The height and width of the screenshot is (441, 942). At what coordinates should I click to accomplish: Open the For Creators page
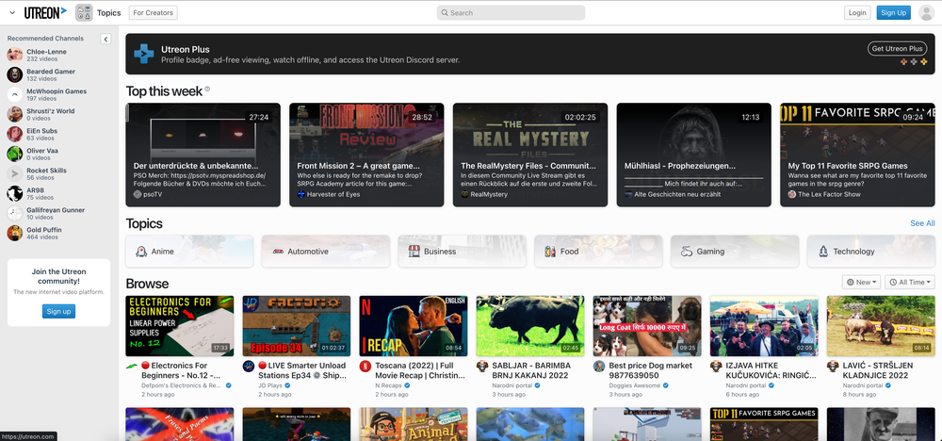(154, 12)
